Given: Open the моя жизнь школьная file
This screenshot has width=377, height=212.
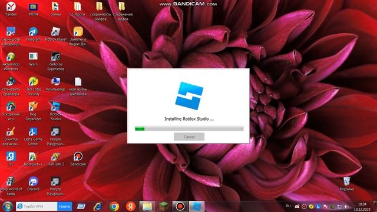Looking at the screenshot, I should click(x=78, y=87).
